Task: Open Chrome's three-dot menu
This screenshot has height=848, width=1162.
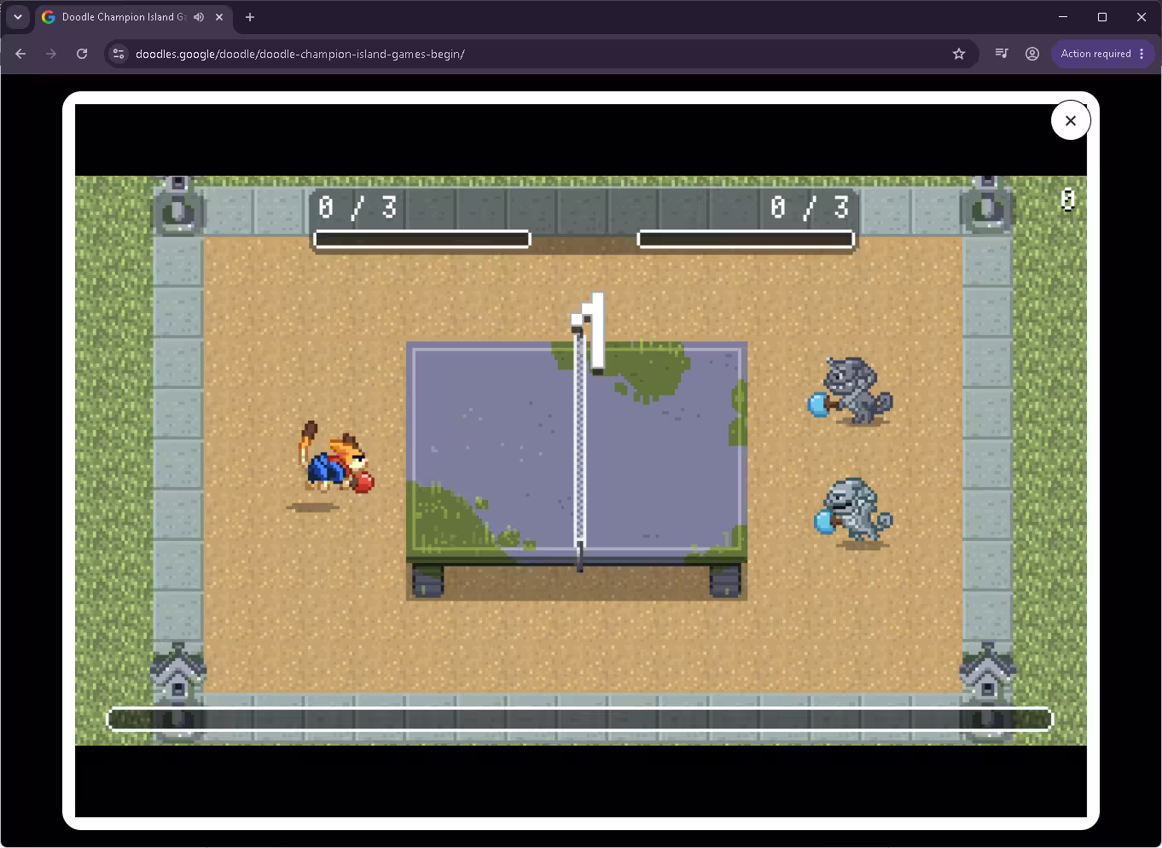Action: pyautogui.click(x=1142, y=54)
